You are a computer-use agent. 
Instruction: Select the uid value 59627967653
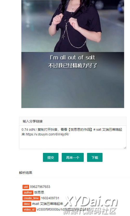coord(40,187)
